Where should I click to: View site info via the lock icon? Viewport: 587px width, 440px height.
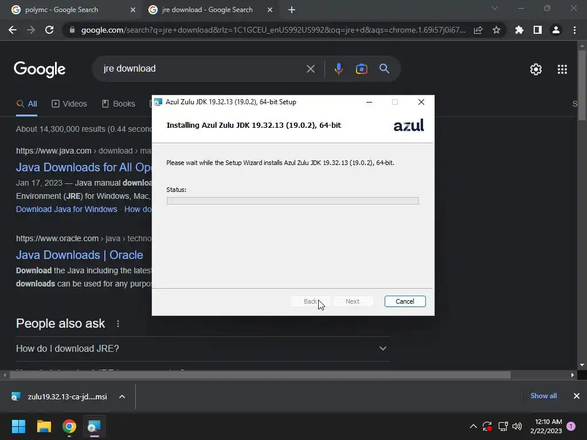72,30
